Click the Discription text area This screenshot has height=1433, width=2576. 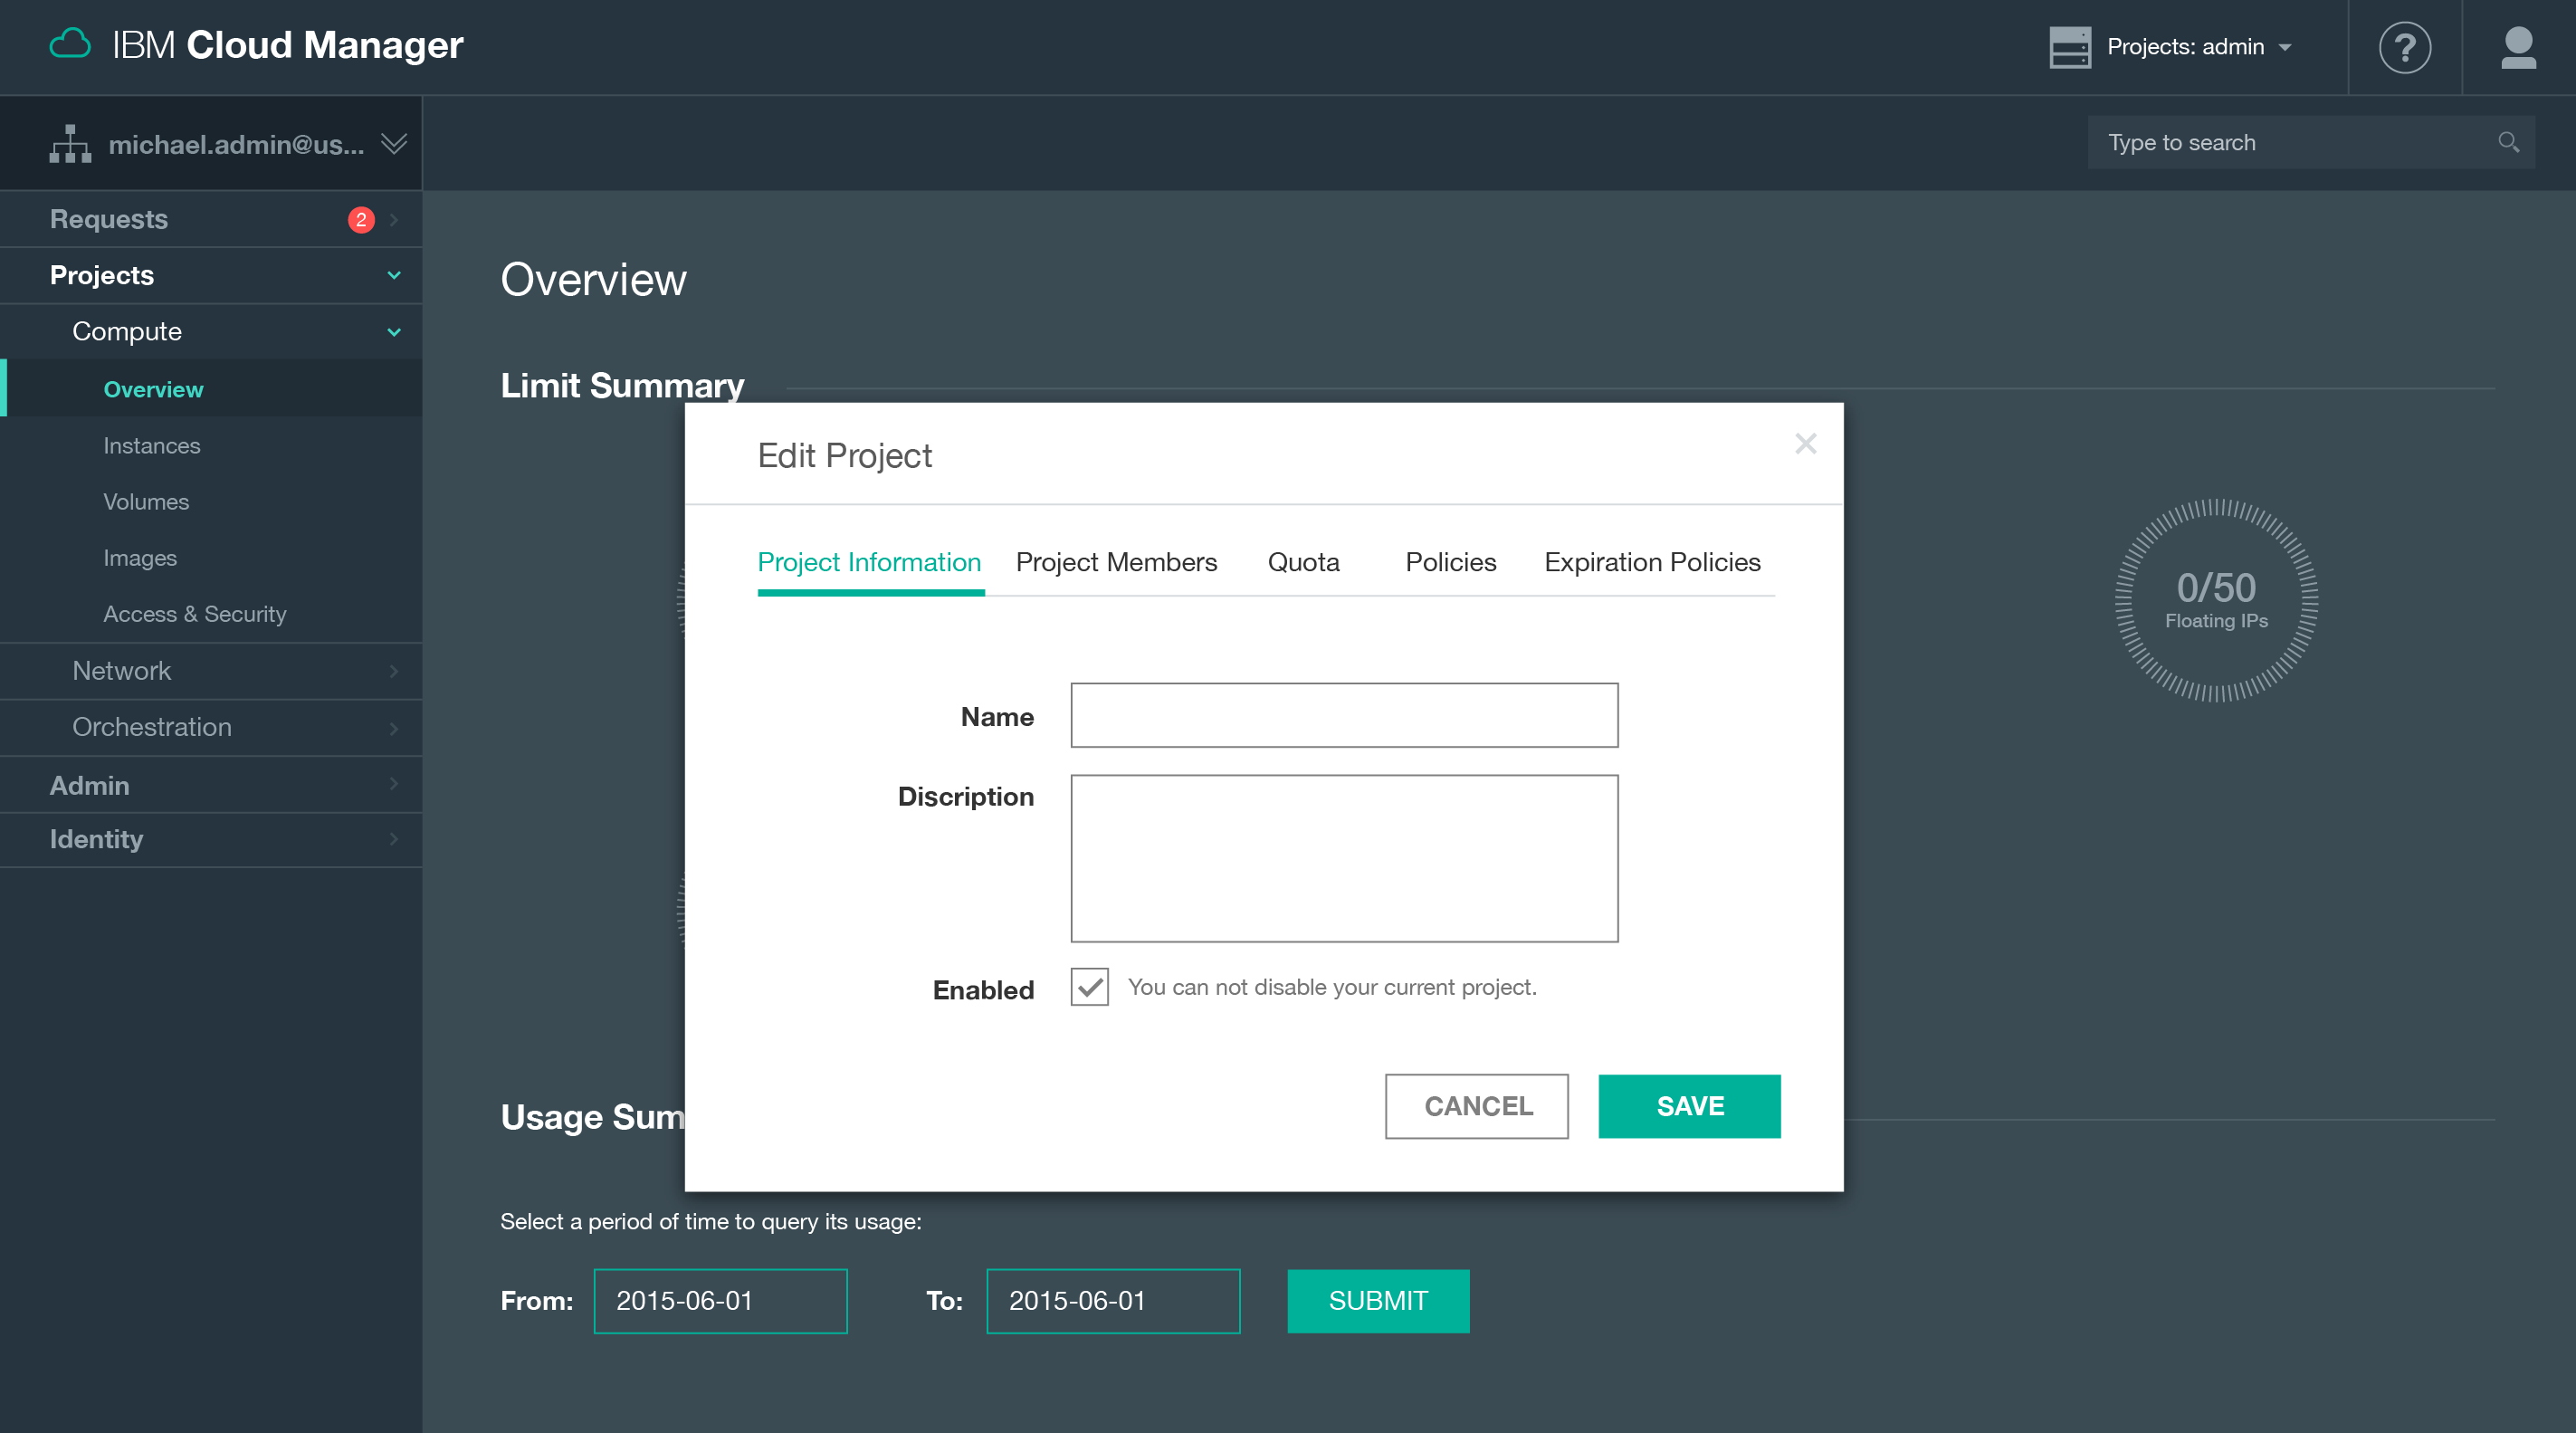click(1344, 858)
